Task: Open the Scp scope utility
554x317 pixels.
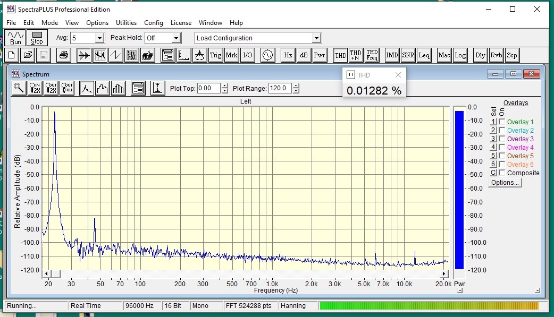Action: tap(512, 55)
